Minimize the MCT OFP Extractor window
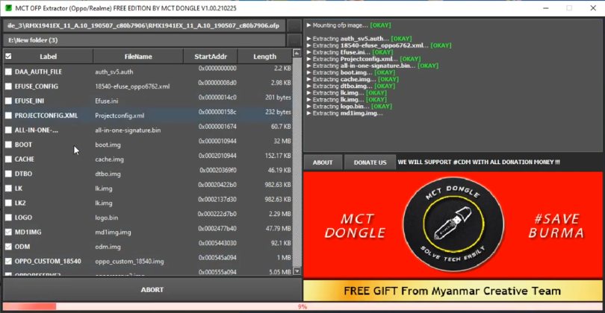 (x=545, y=8)
